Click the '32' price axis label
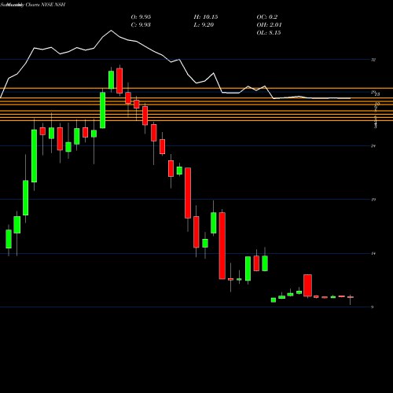 373,60
